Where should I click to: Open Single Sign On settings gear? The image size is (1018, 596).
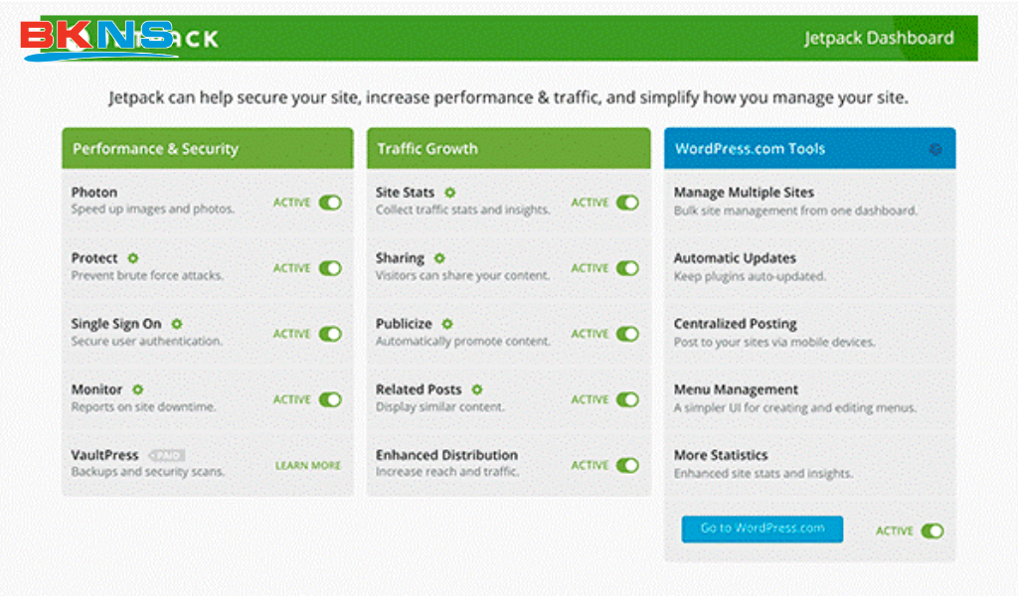tap(177, 324)
